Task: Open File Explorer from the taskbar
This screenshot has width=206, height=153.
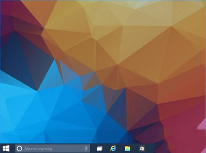Action: (127, 148)
